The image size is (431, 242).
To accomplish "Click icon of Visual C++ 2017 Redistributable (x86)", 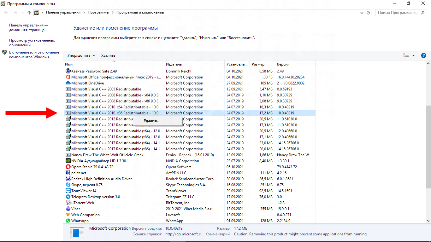I will click(68, 149).
